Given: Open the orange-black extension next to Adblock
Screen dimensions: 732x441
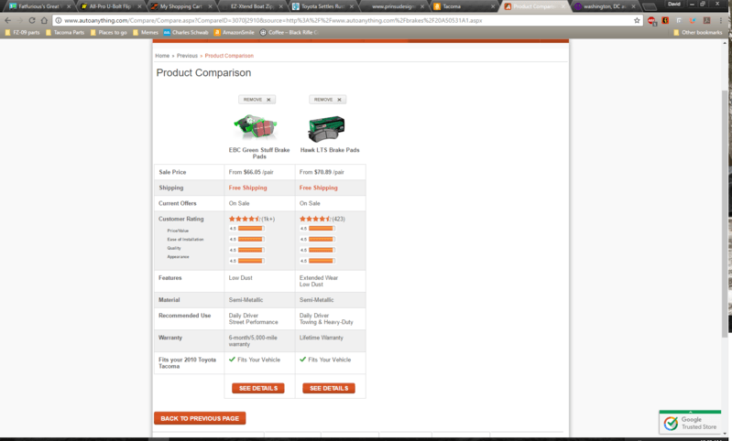Looking at the screenshot, I should (x=665, y=20).
